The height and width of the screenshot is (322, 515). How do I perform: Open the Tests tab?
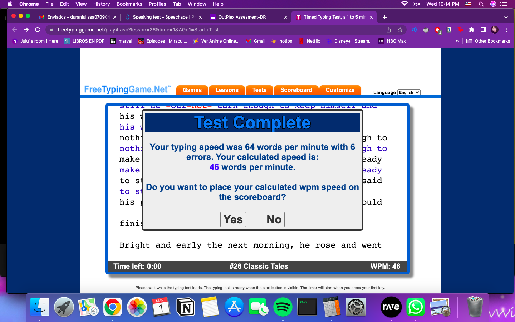click(x=259, y=90)
